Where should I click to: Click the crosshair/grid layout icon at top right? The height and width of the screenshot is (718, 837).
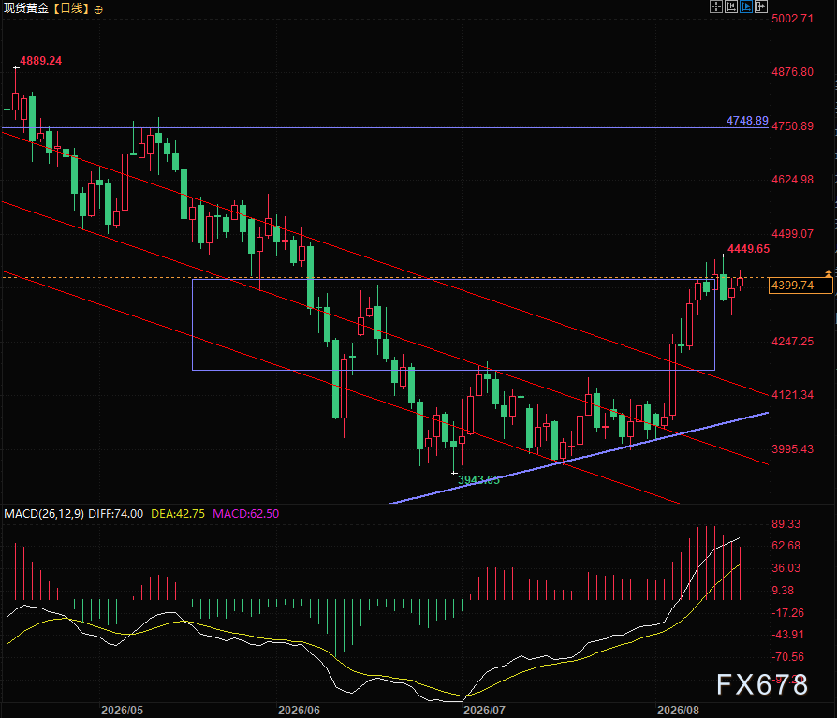716,7
